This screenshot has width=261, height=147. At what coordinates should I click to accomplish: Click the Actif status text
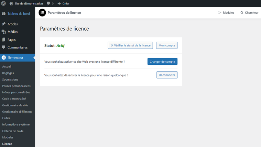(61, 45)
